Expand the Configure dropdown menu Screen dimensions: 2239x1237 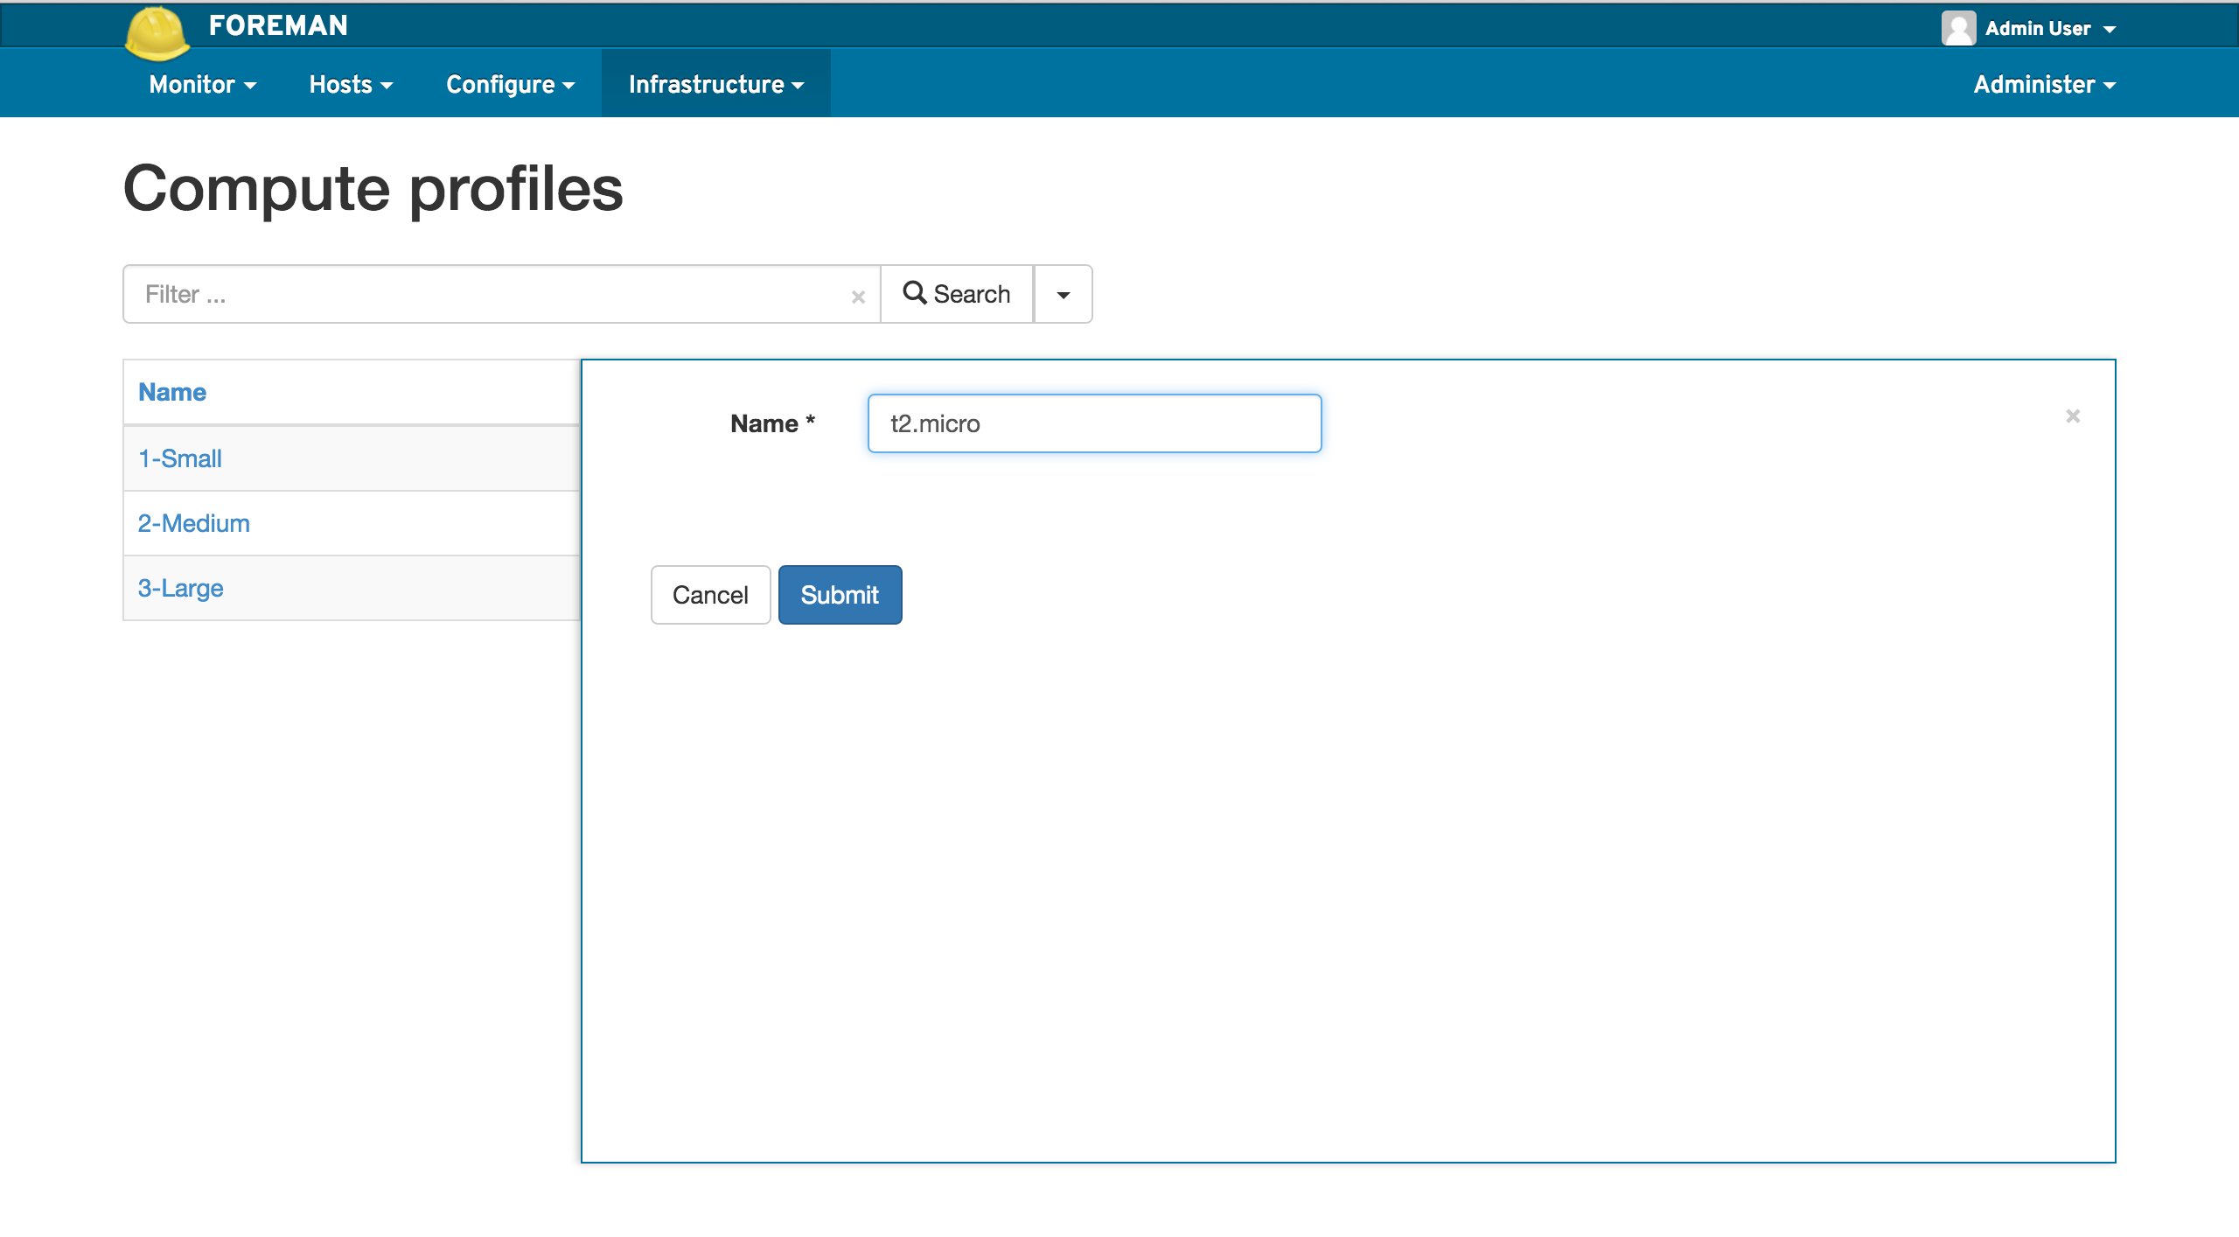click(x=510, y=85)
